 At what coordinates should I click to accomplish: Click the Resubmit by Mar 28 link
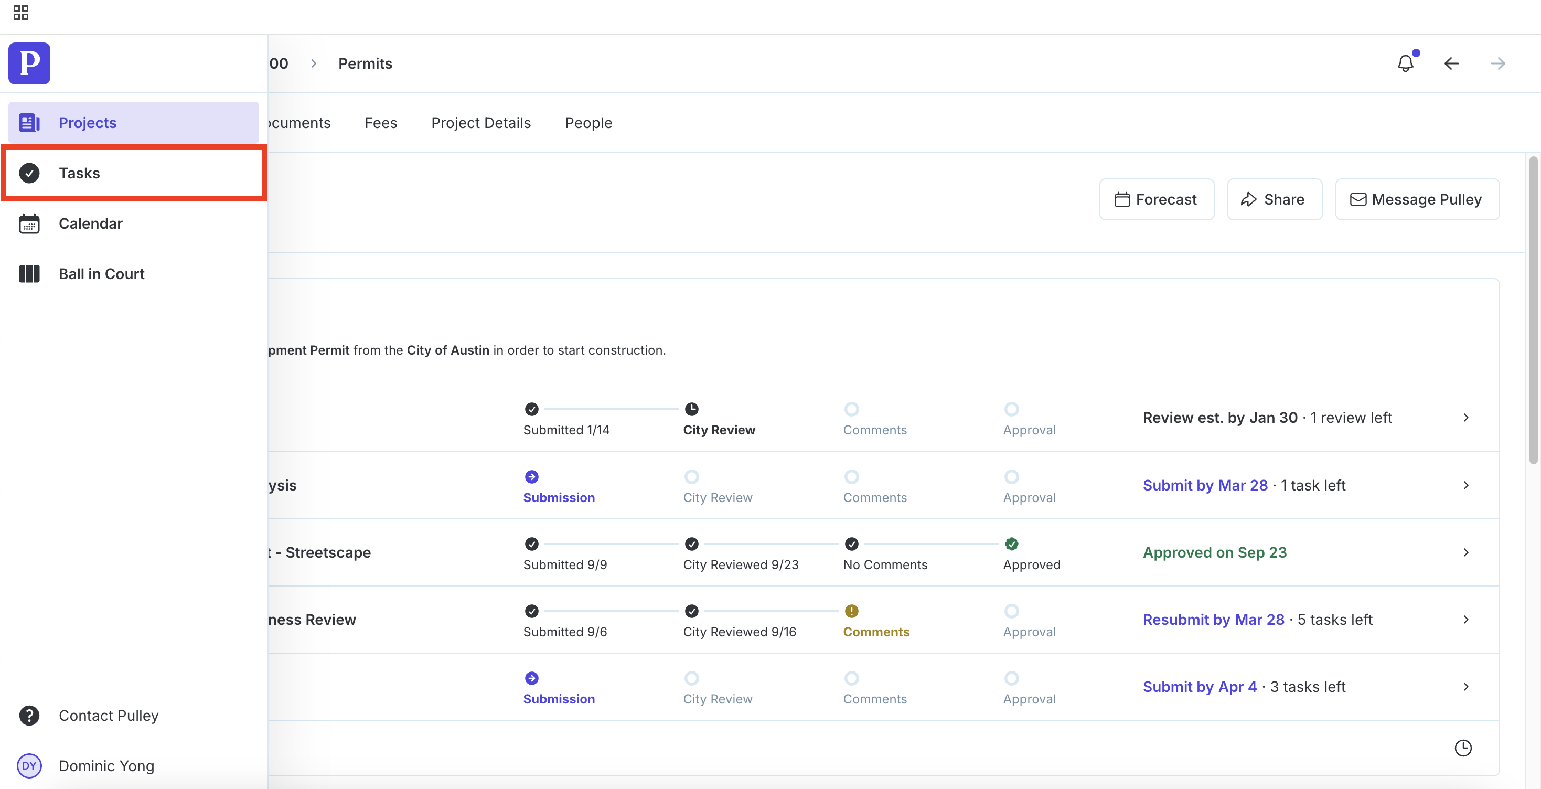pyautogui.click(x=1213, y=620)
